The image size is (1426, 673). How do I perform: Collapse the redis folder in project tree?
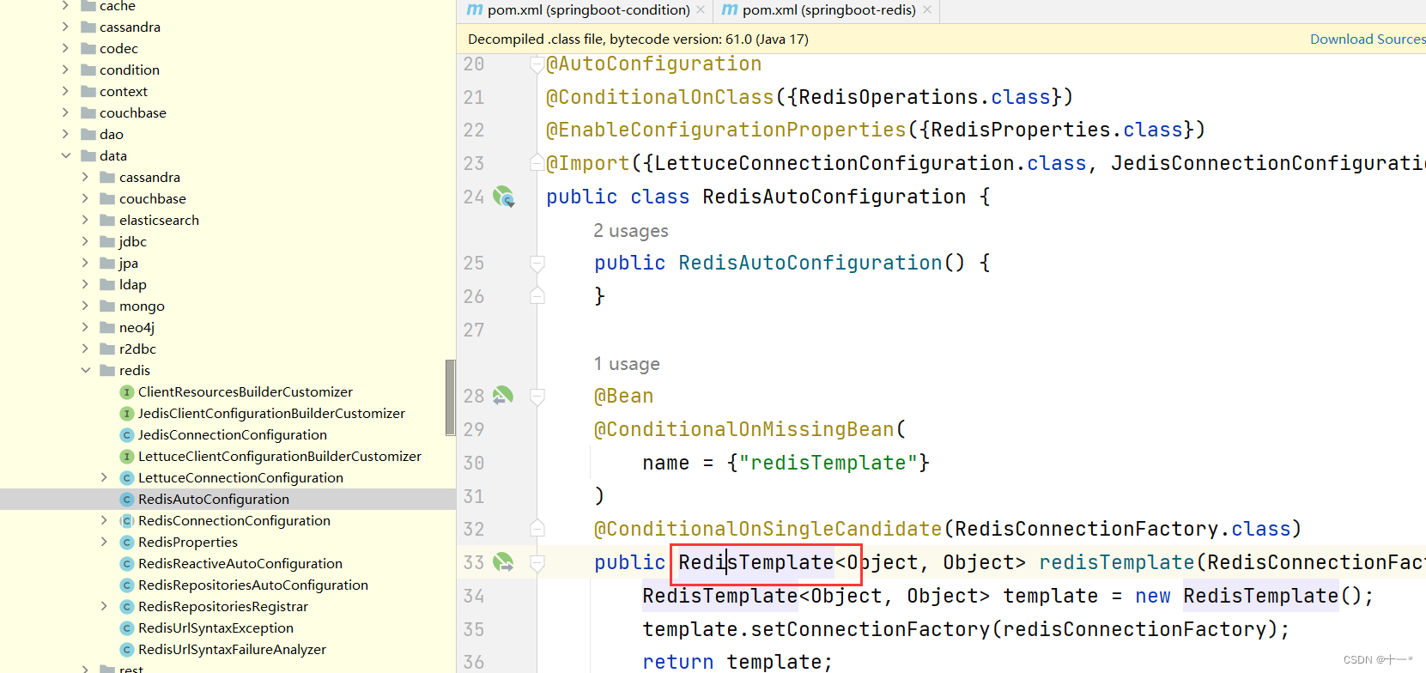85,371
